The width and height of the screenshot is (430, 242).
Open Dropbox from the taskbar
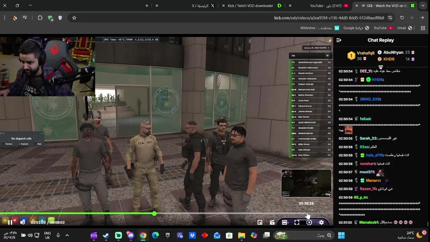pyautogui.click(x=192, y=235)
